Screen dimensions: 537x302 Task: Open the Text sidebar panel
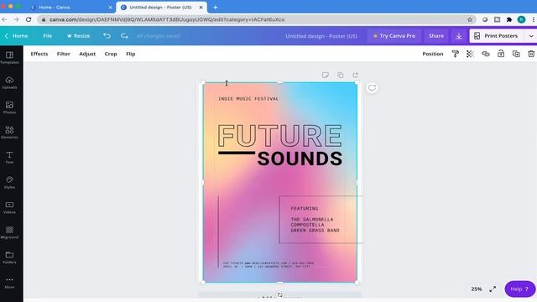pos(9,158)
